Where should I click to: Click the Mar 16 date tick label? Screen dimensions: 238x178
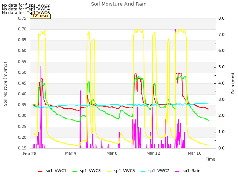(x=194, y=153)
